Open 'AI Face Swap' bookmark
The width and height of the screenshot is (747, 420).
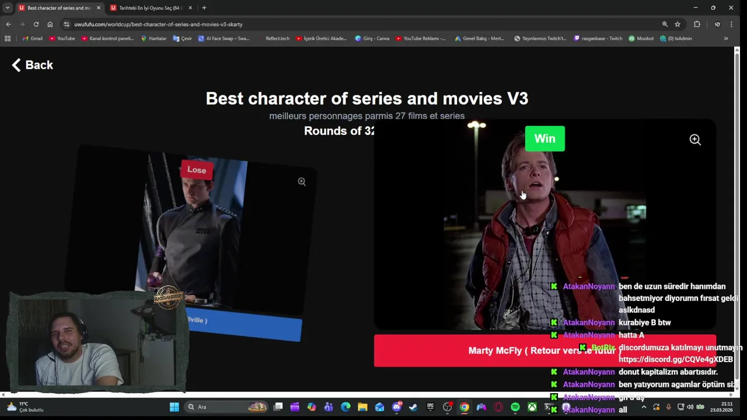pyautogui.click(x=224, y=38)
